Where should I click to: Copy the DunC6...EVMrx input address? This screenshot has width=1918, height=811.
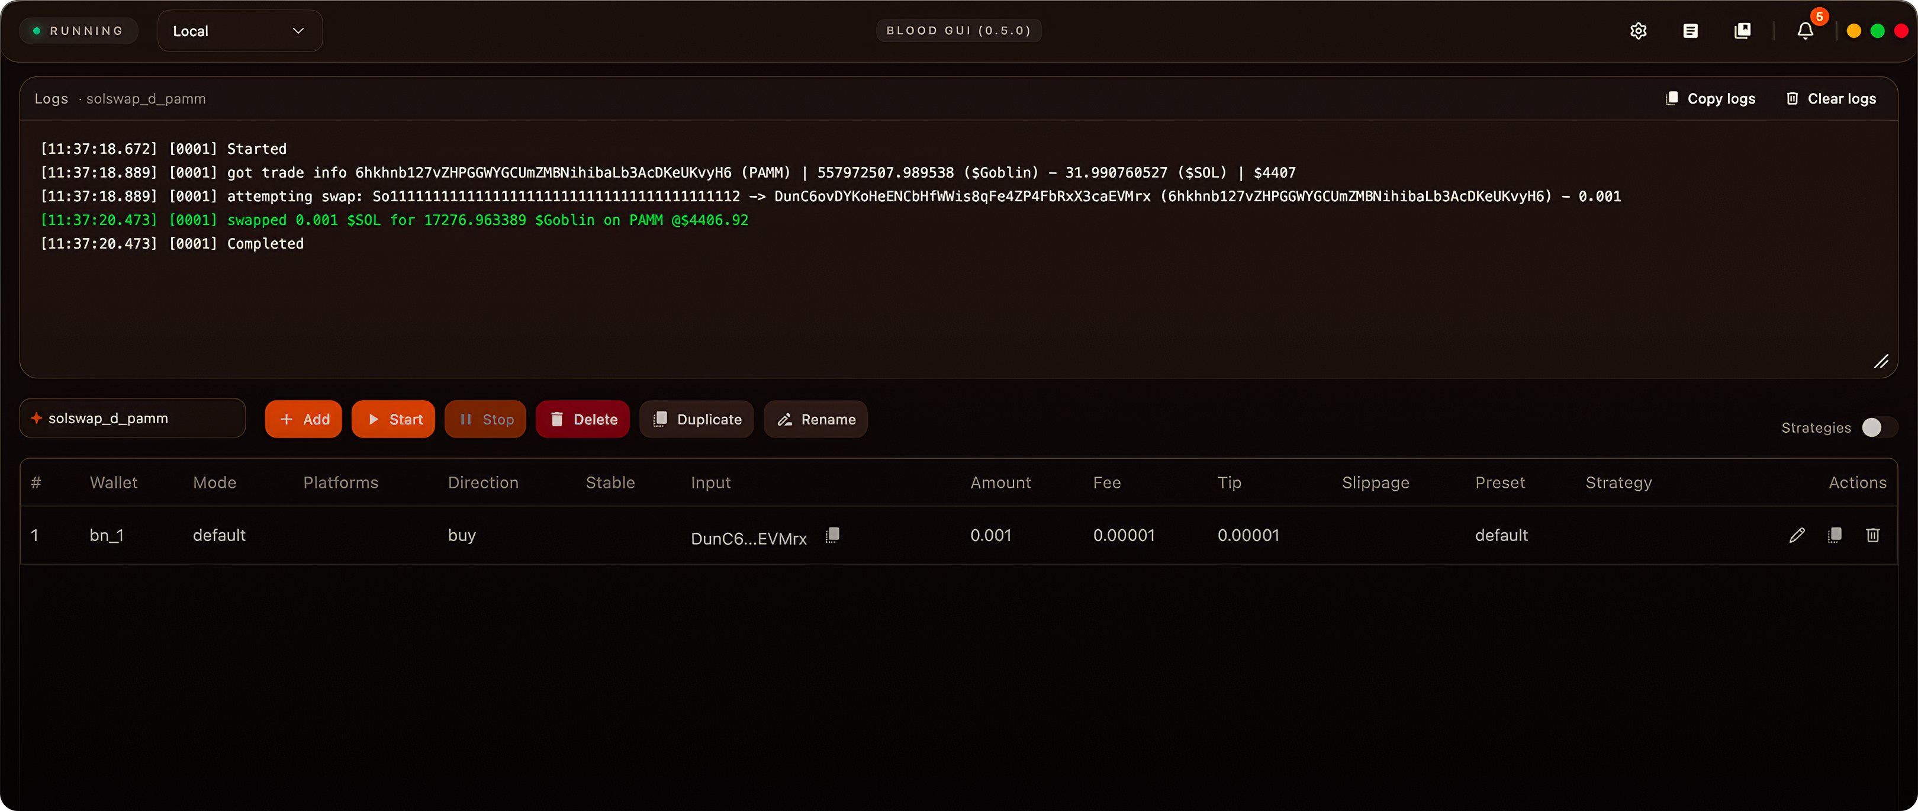click(832, 535)
